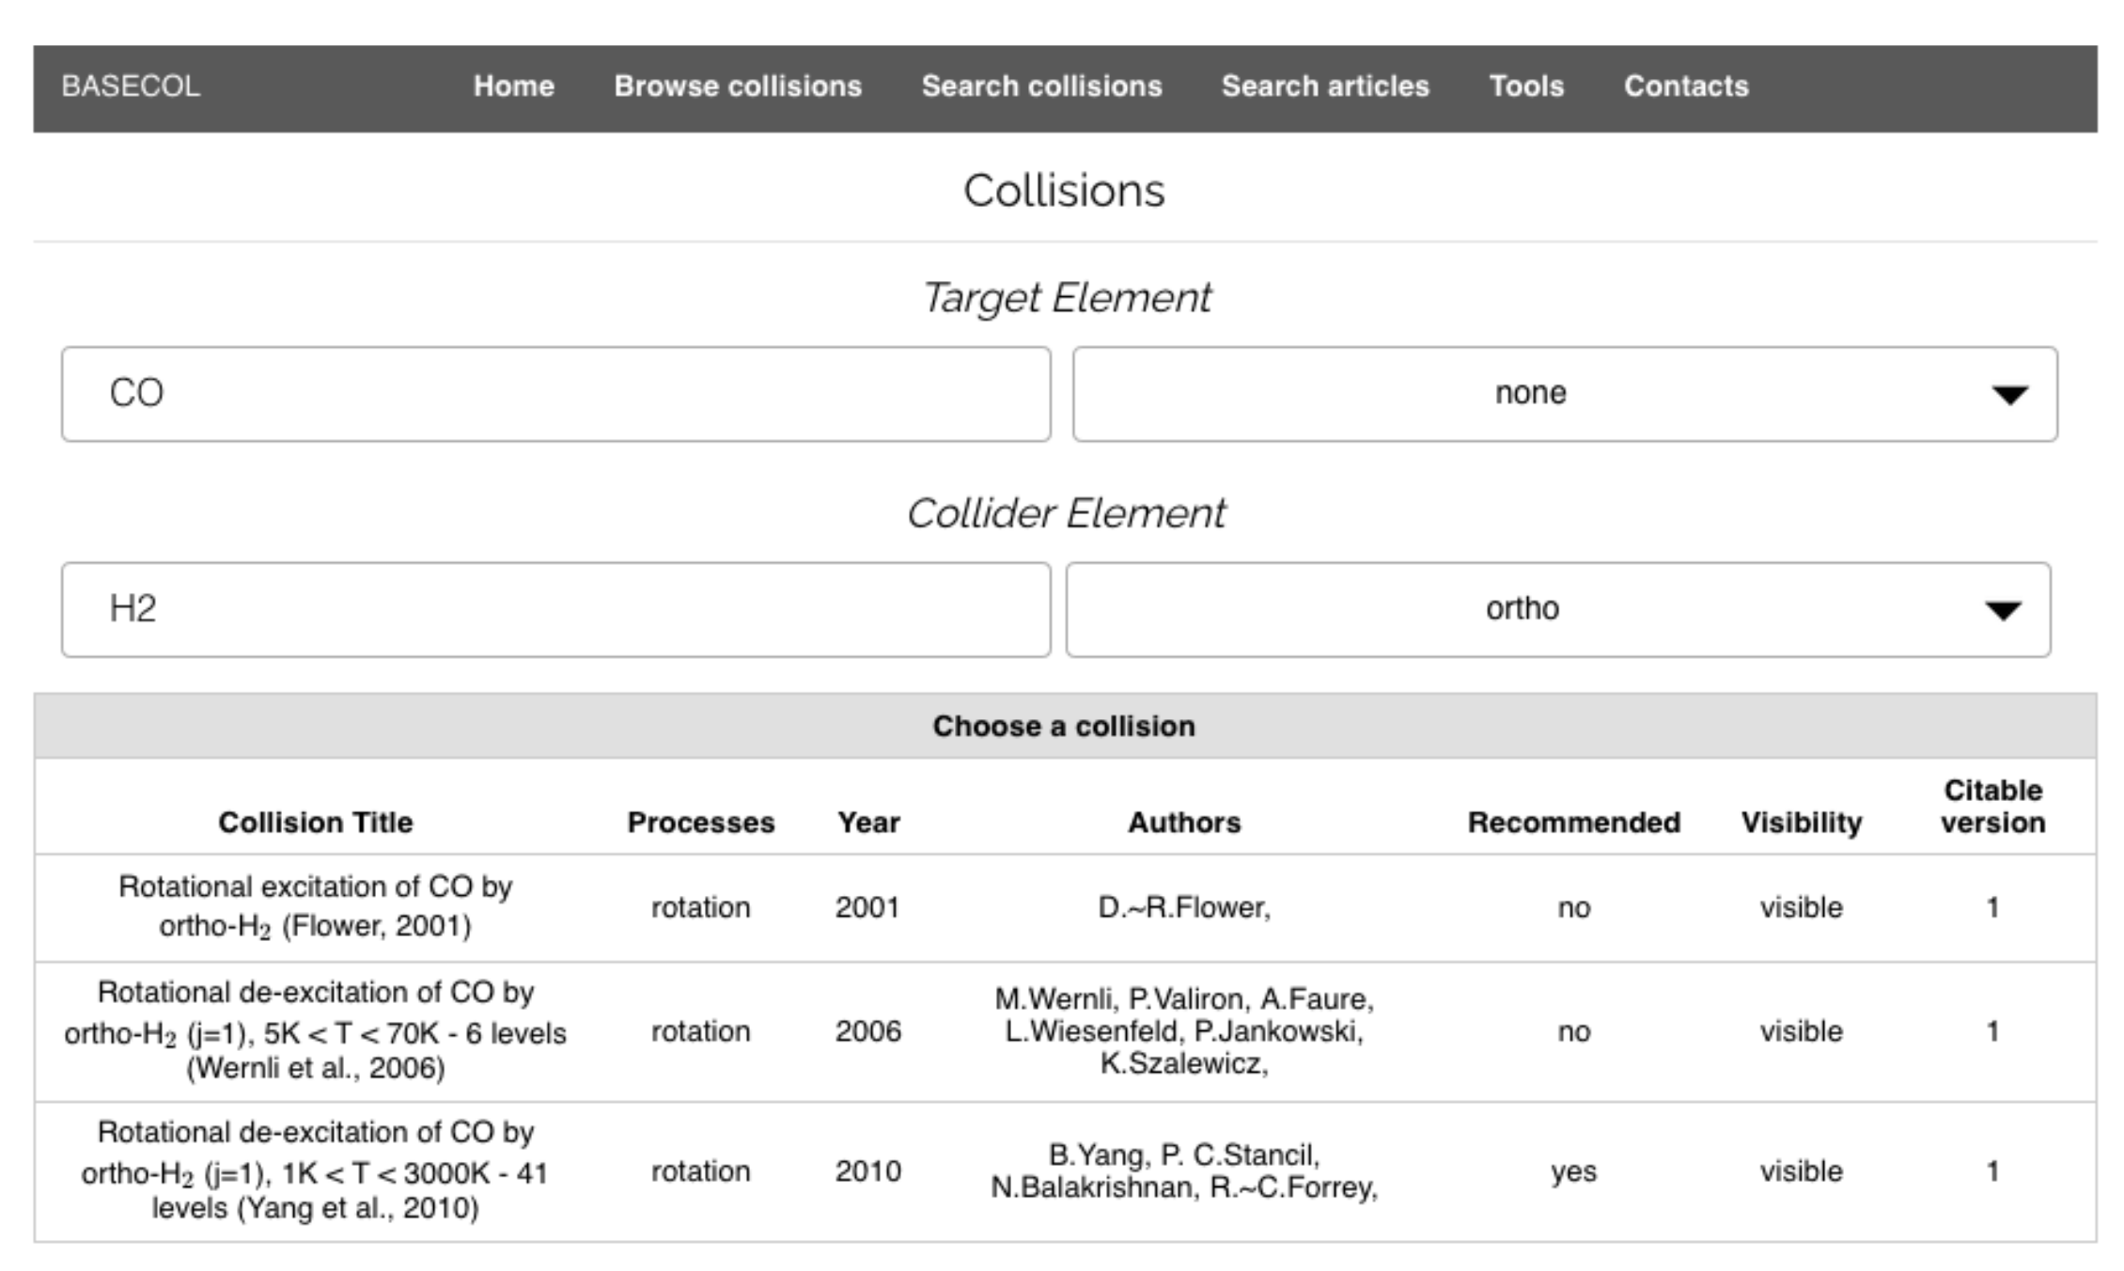Select the Yang et al. 2010 collision
The height and width of the screenshot is (1271, 2124).
tap(316, 1171)
